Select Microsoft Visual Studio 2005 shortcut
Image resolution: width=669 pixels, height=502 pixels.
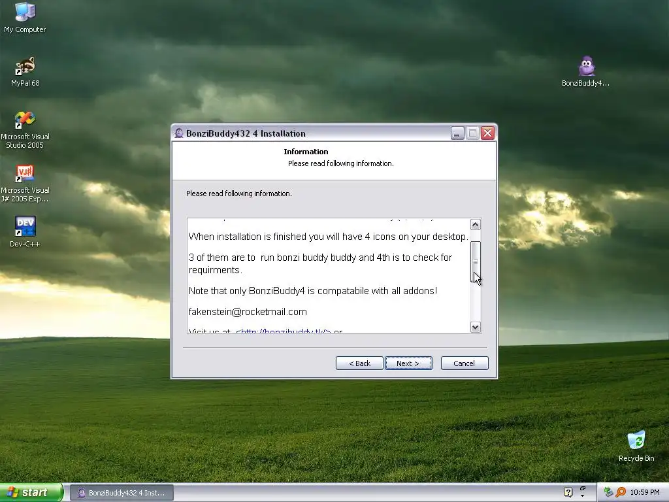tap(25, 130)
